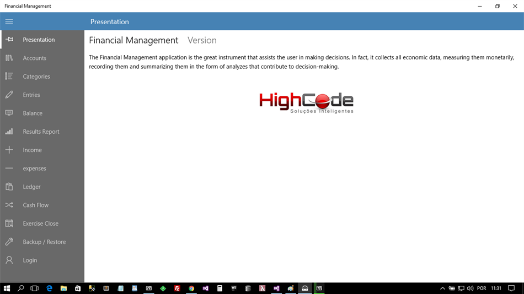
Task: Open Calculator from the taskbar
Action: coord(220,288)
